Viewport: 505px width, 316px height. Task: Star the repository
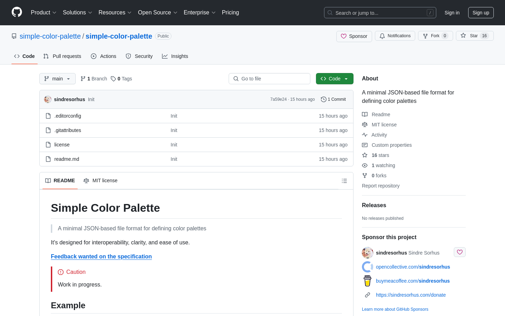(475, 36)
